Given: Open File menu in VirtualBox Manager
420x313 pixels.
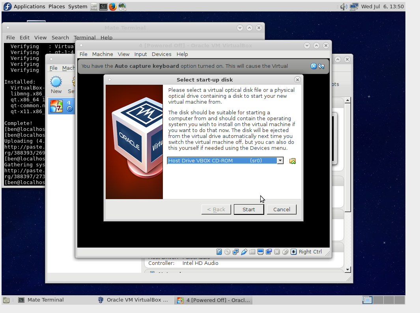Looking at the screenshot, I should (x=53, y=68).
